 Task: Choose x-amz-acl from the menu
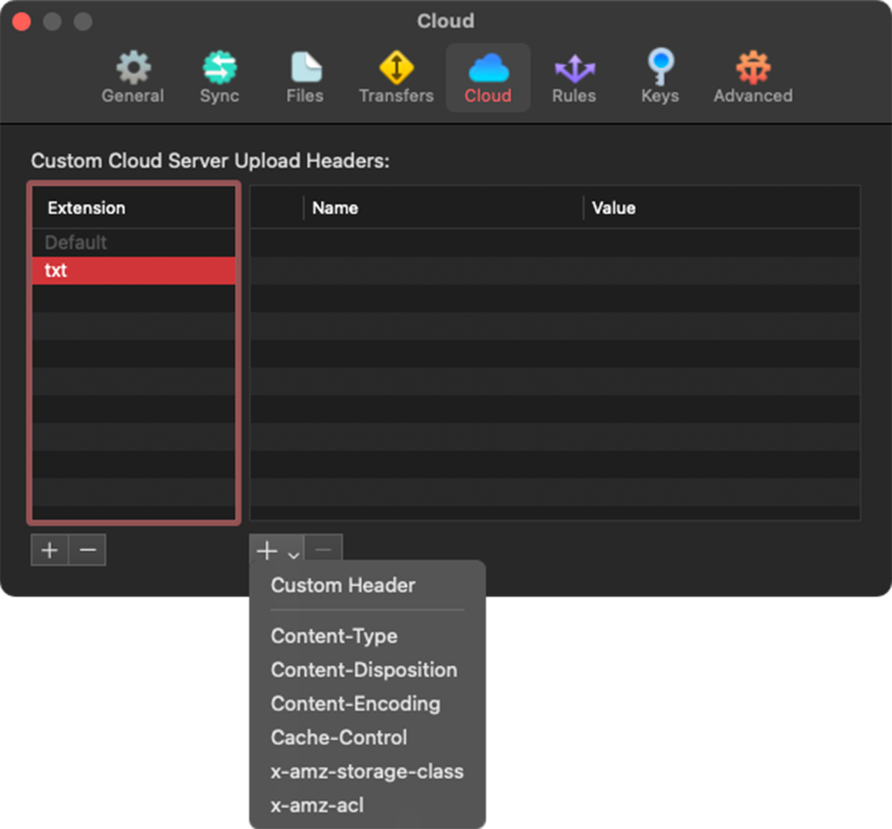tap(368, 805)
